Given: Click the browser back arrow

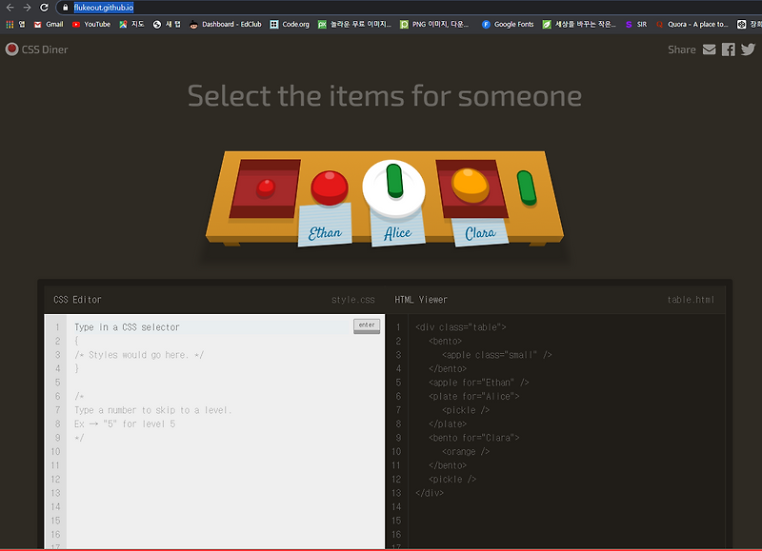Looking at the screenshot, I should tap(10, 7).
